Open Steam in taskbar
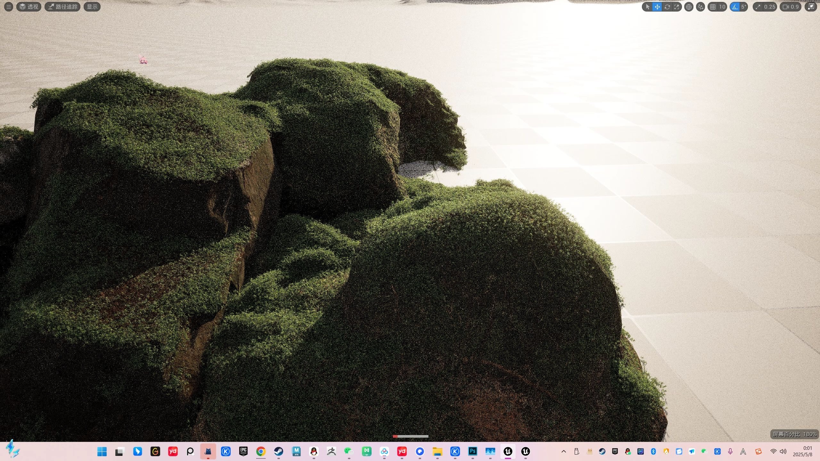Viewport: 820px width, 461px height. click(279, 451)
